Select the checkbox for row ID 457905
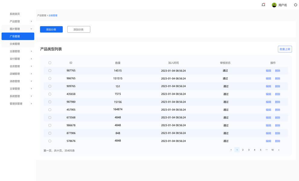 click(x=50, y=110)
